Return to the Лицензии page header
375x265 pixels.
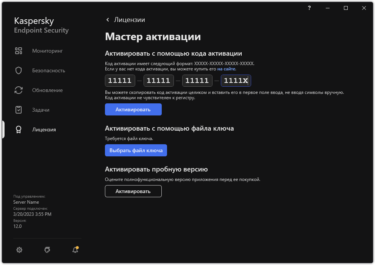click(x=126, y=20)
